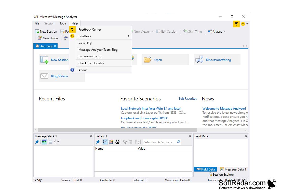This screenshot has width=282, height=196.
Task: Open Welcome to Message Analyzer news link
Action: 224,109
